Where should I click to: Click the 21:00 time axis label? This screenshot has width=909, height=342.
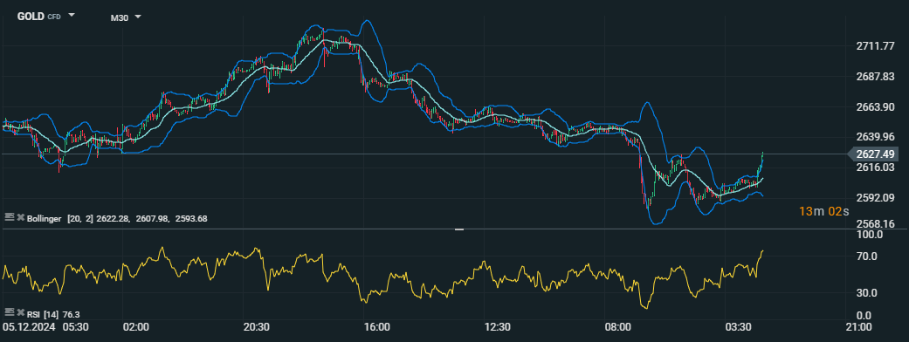pyautogui.click(x=859, y=327)
